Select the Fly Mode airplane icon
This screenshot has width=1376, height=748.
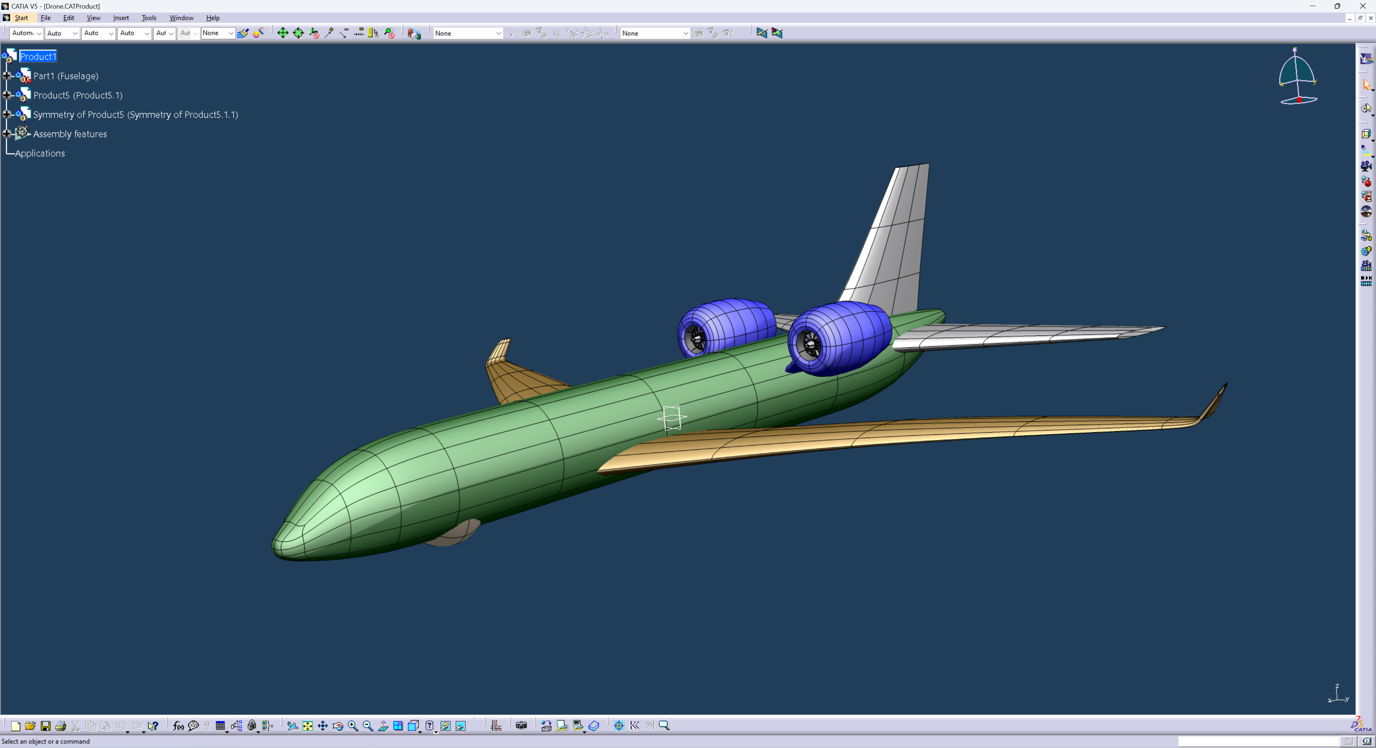[x=292, y=725]
